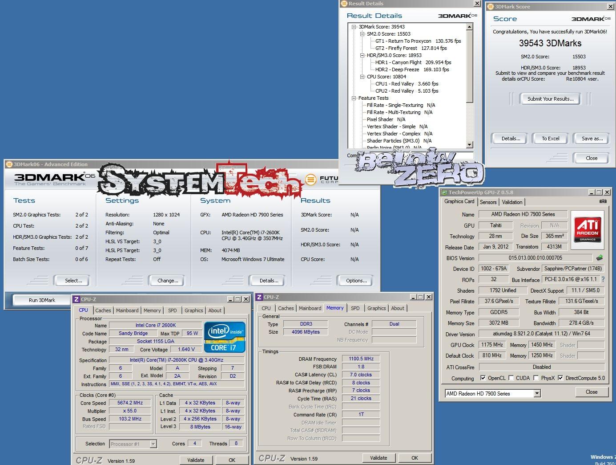616x465 pixels.
Task: Maximize the GPU-Z window
Action: pos(599,192)
